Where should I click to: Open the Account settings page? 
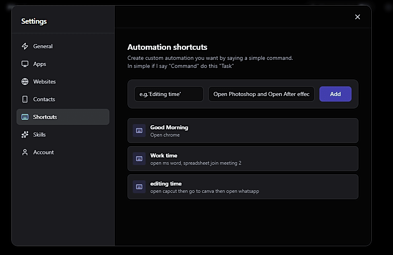[x=43, y=152]
